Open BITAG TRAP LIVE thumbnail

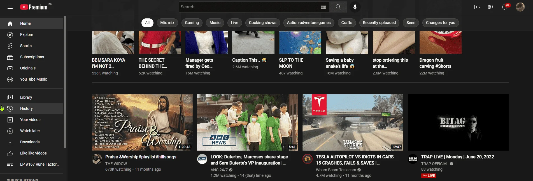458,122
